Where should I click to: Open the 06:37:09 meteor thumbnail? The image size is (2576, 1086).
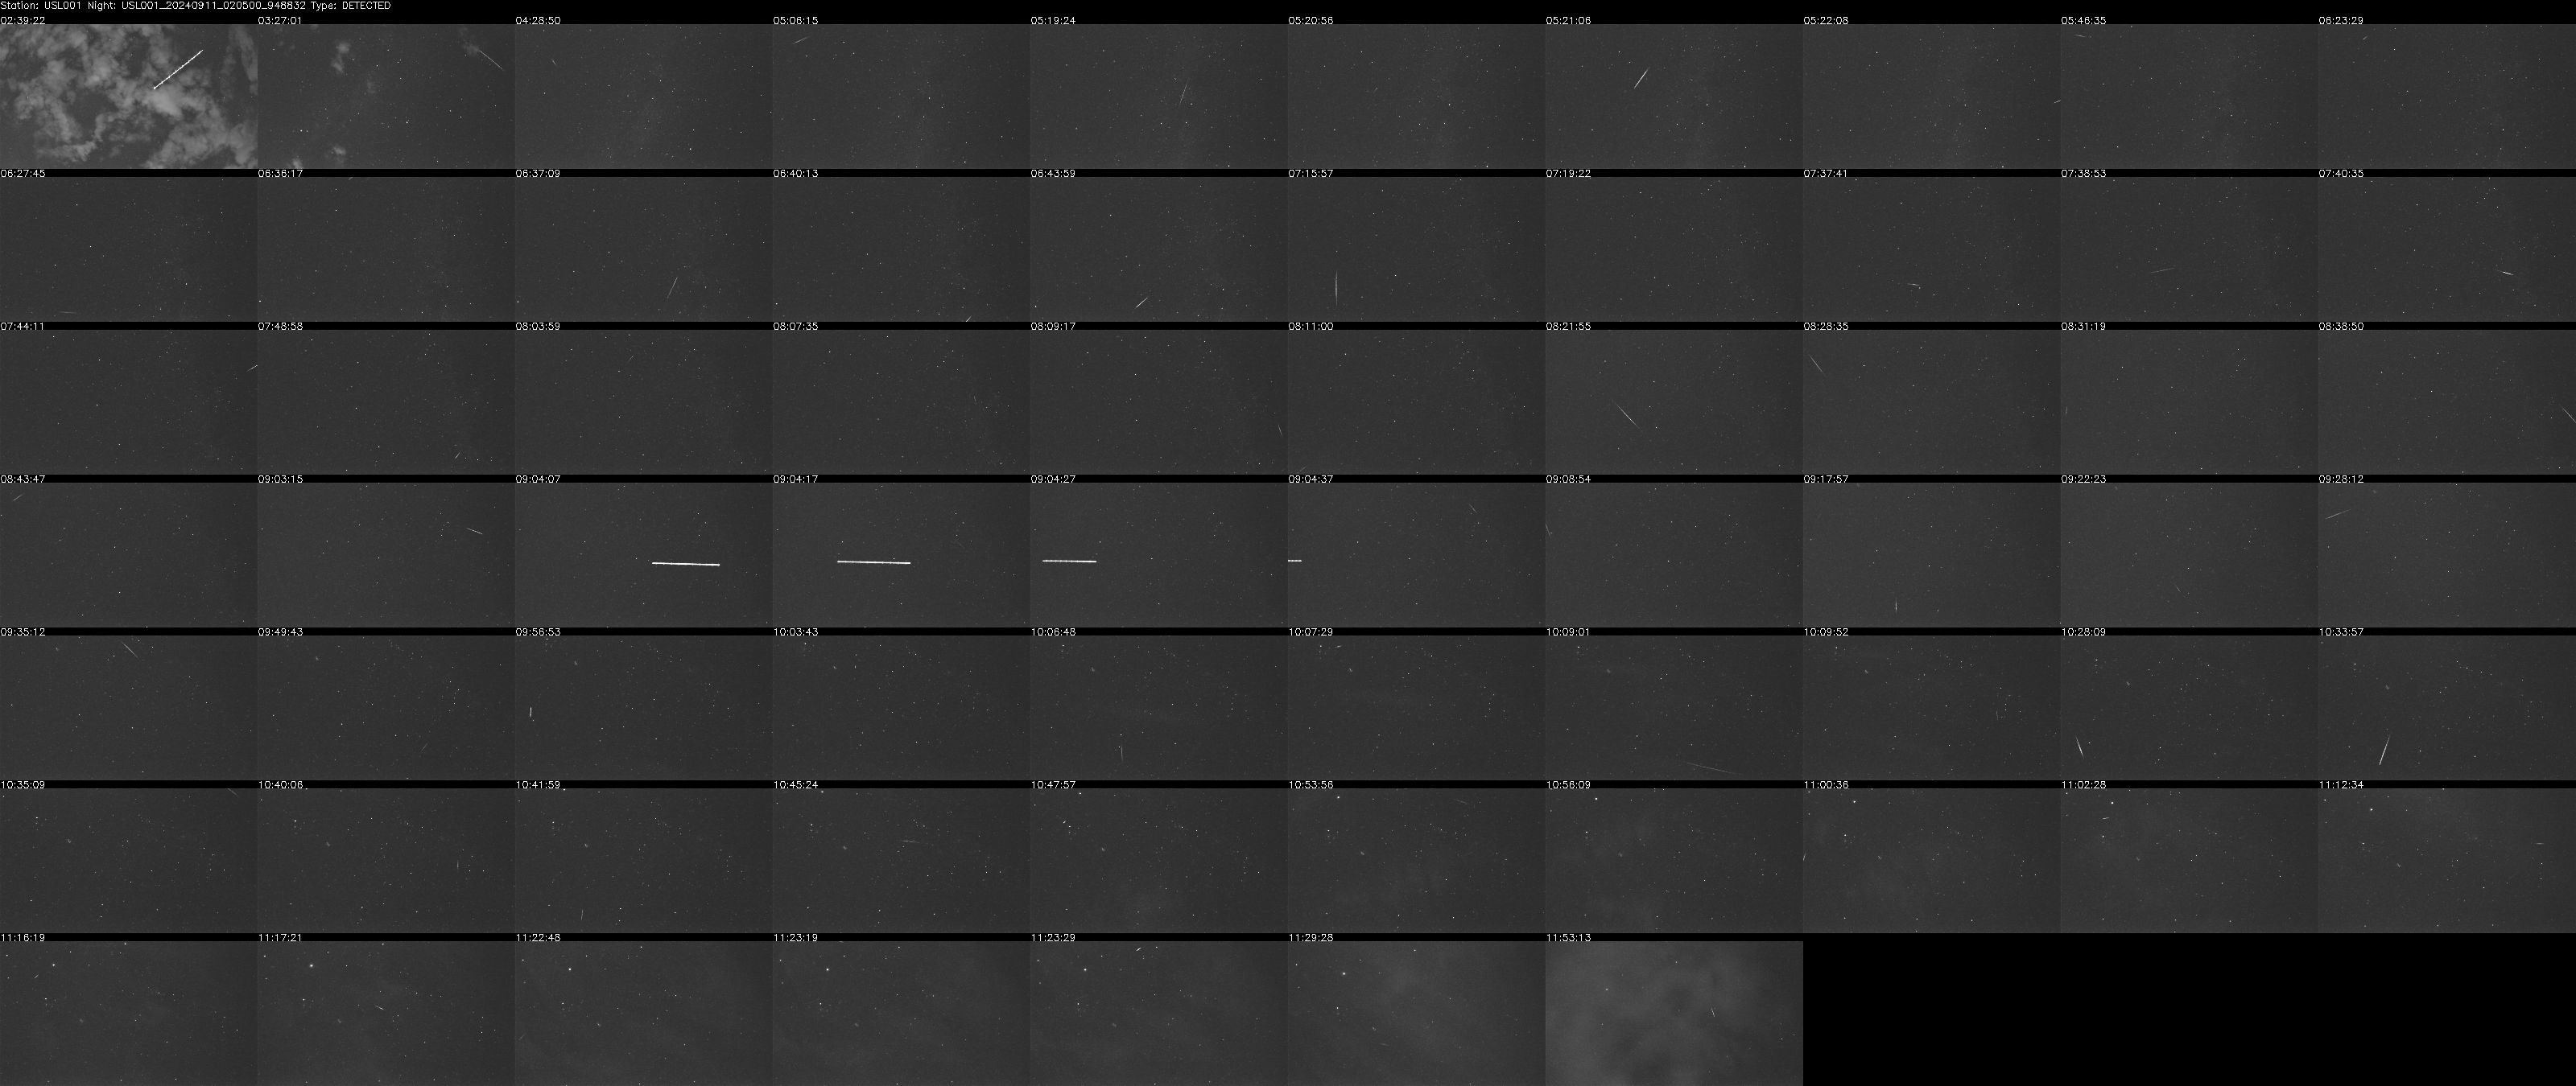(x=643, y=249)
